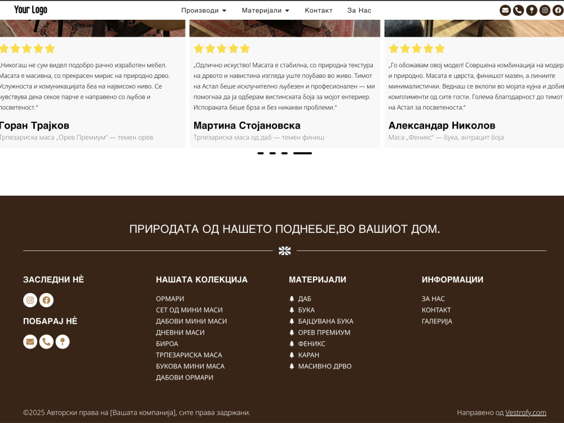Select the Горан Трајков reviewer name

coord(34,126)
